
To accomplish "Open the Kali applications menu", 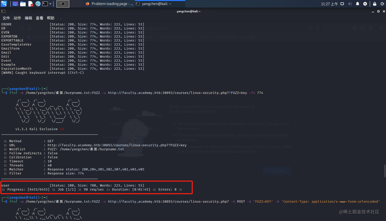I will (4, 4).
